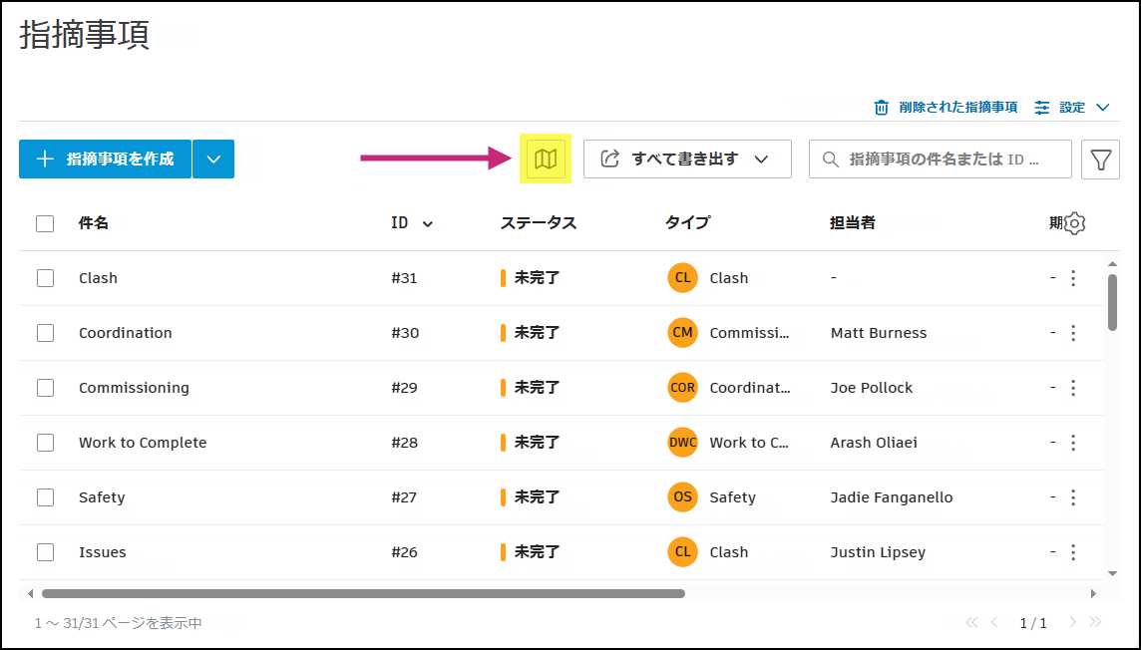Click the issue search input field
This screenshot has height=650, width=1141.
[x=943, y=160]
